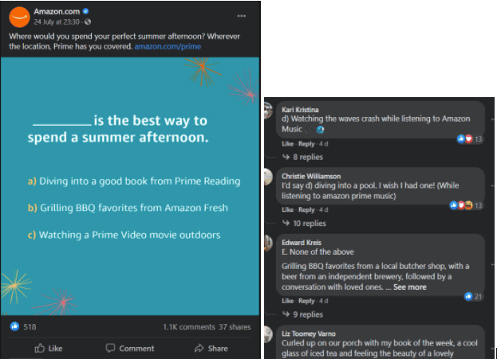The image size is (497, 359).
Task: Open the Amazon.com page name
Action: (x=57, y=11)
